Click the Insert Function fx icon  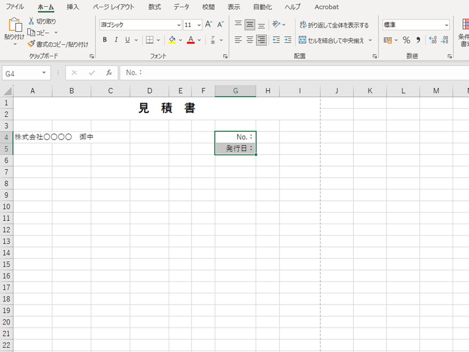tap(109, 73)
